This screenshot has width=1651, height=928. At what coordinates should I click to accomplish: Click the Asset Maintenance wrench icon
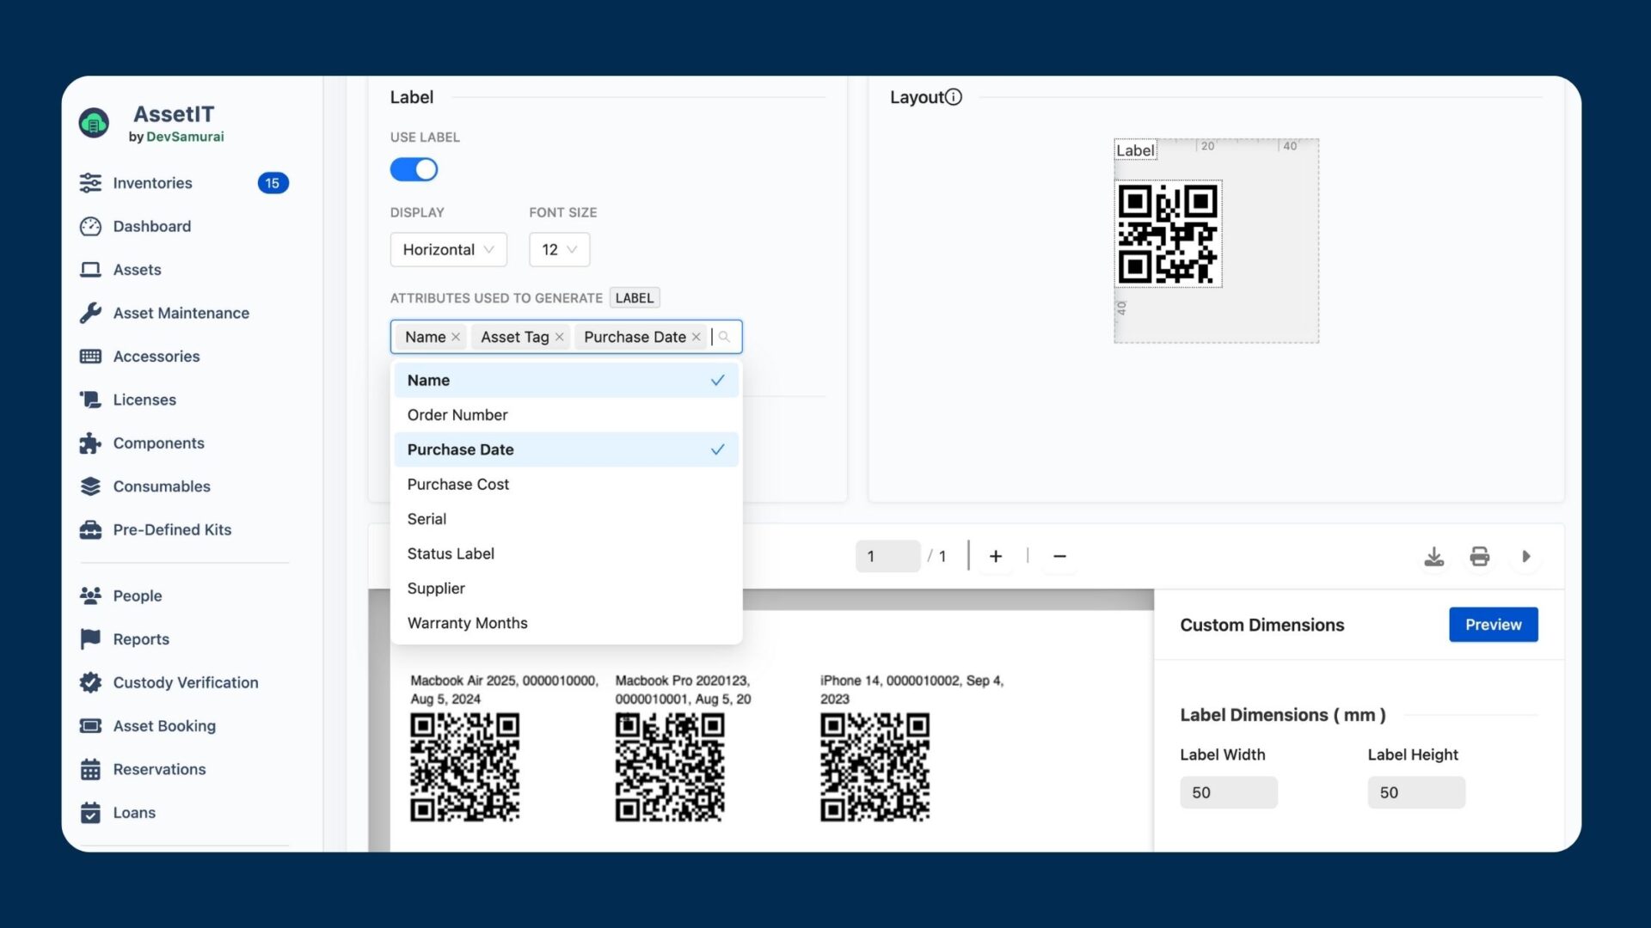(90, 313)
